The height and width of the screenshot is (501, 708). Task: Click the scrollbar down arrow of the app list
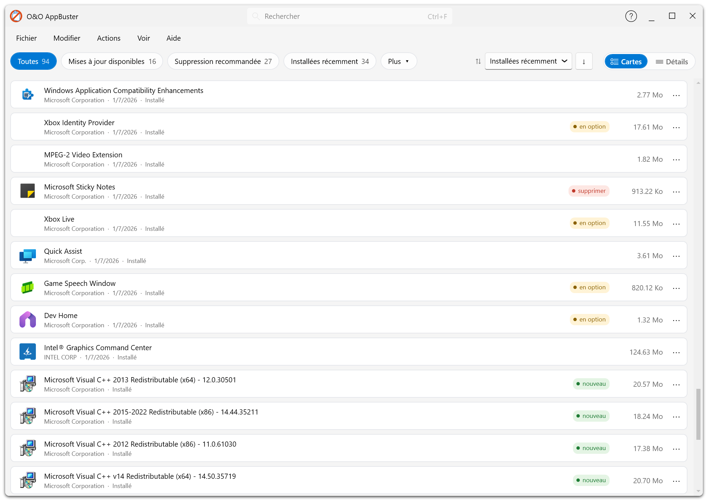[698, 491]
